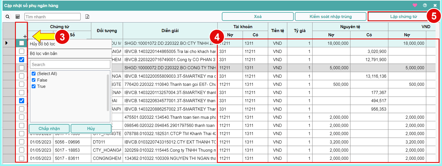Click the black row pointer arrow

(7, 43)
